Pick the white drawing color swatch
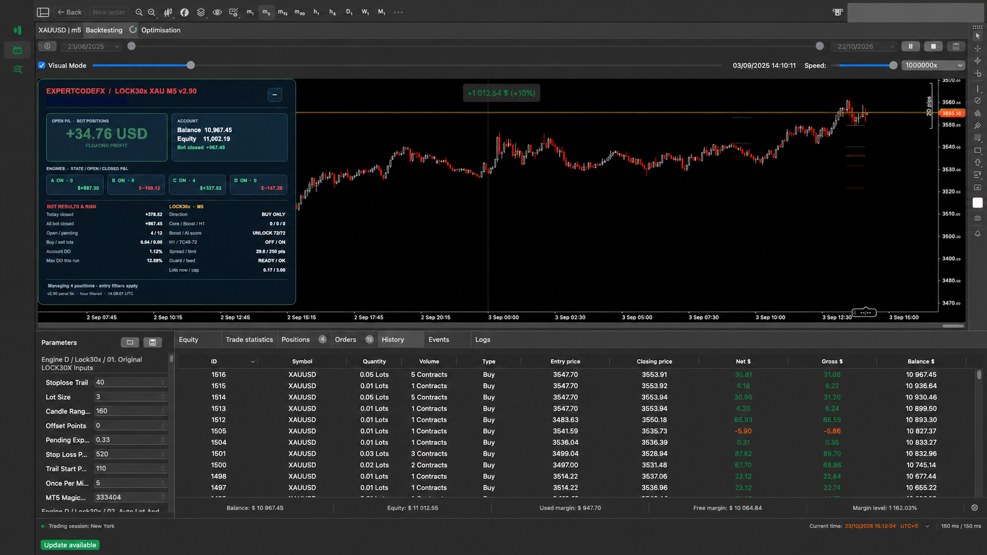The image size is (987, 555). [978, 202]
